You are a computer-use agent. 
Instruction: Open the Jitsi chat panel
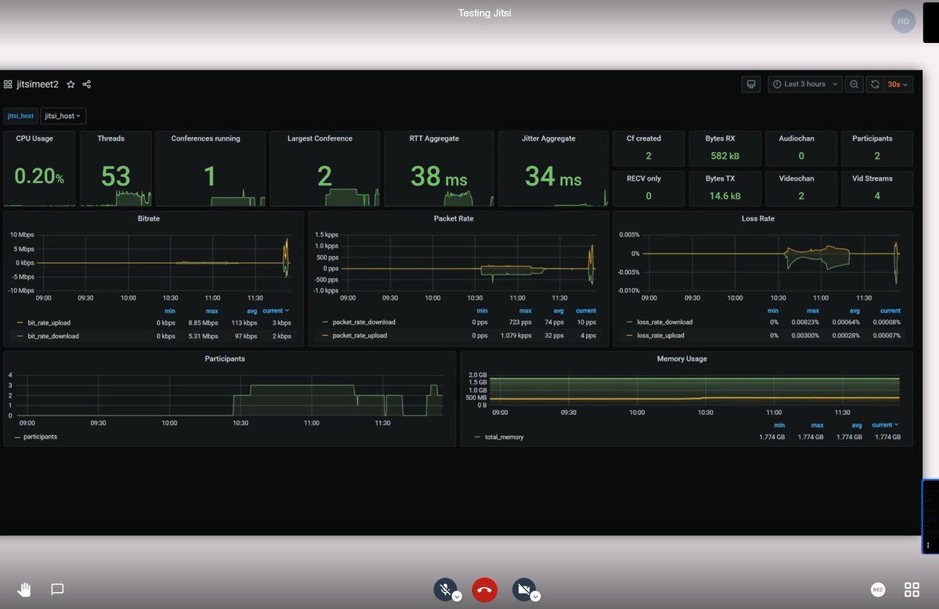pos(57,589)
